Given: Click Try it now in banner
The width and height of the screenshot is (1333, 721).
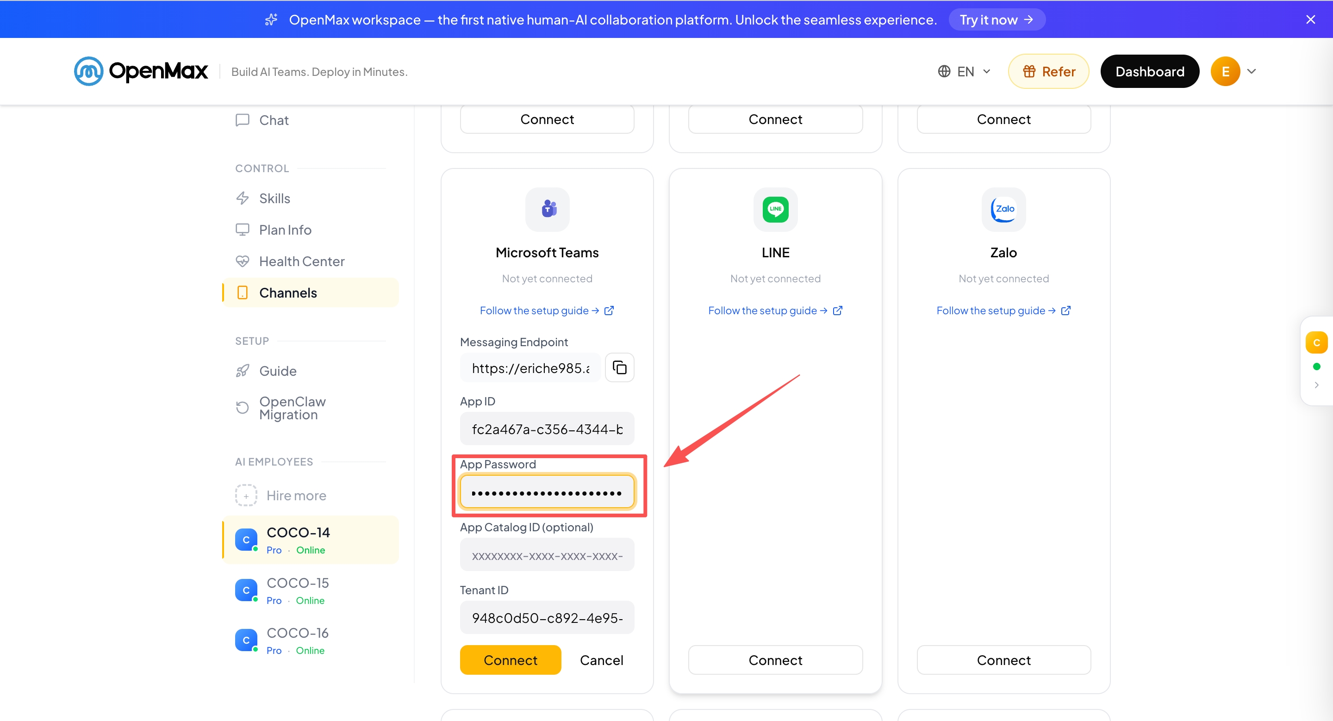Looking at the screenshot, I should tap(997, 19).
